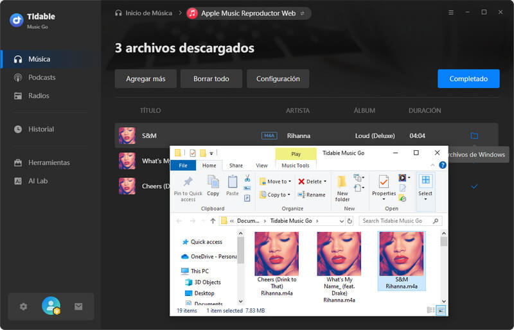Switch to the Share ribbon tab
The width and height of the screenshot is (514, 330).
[x=236, y=166]
